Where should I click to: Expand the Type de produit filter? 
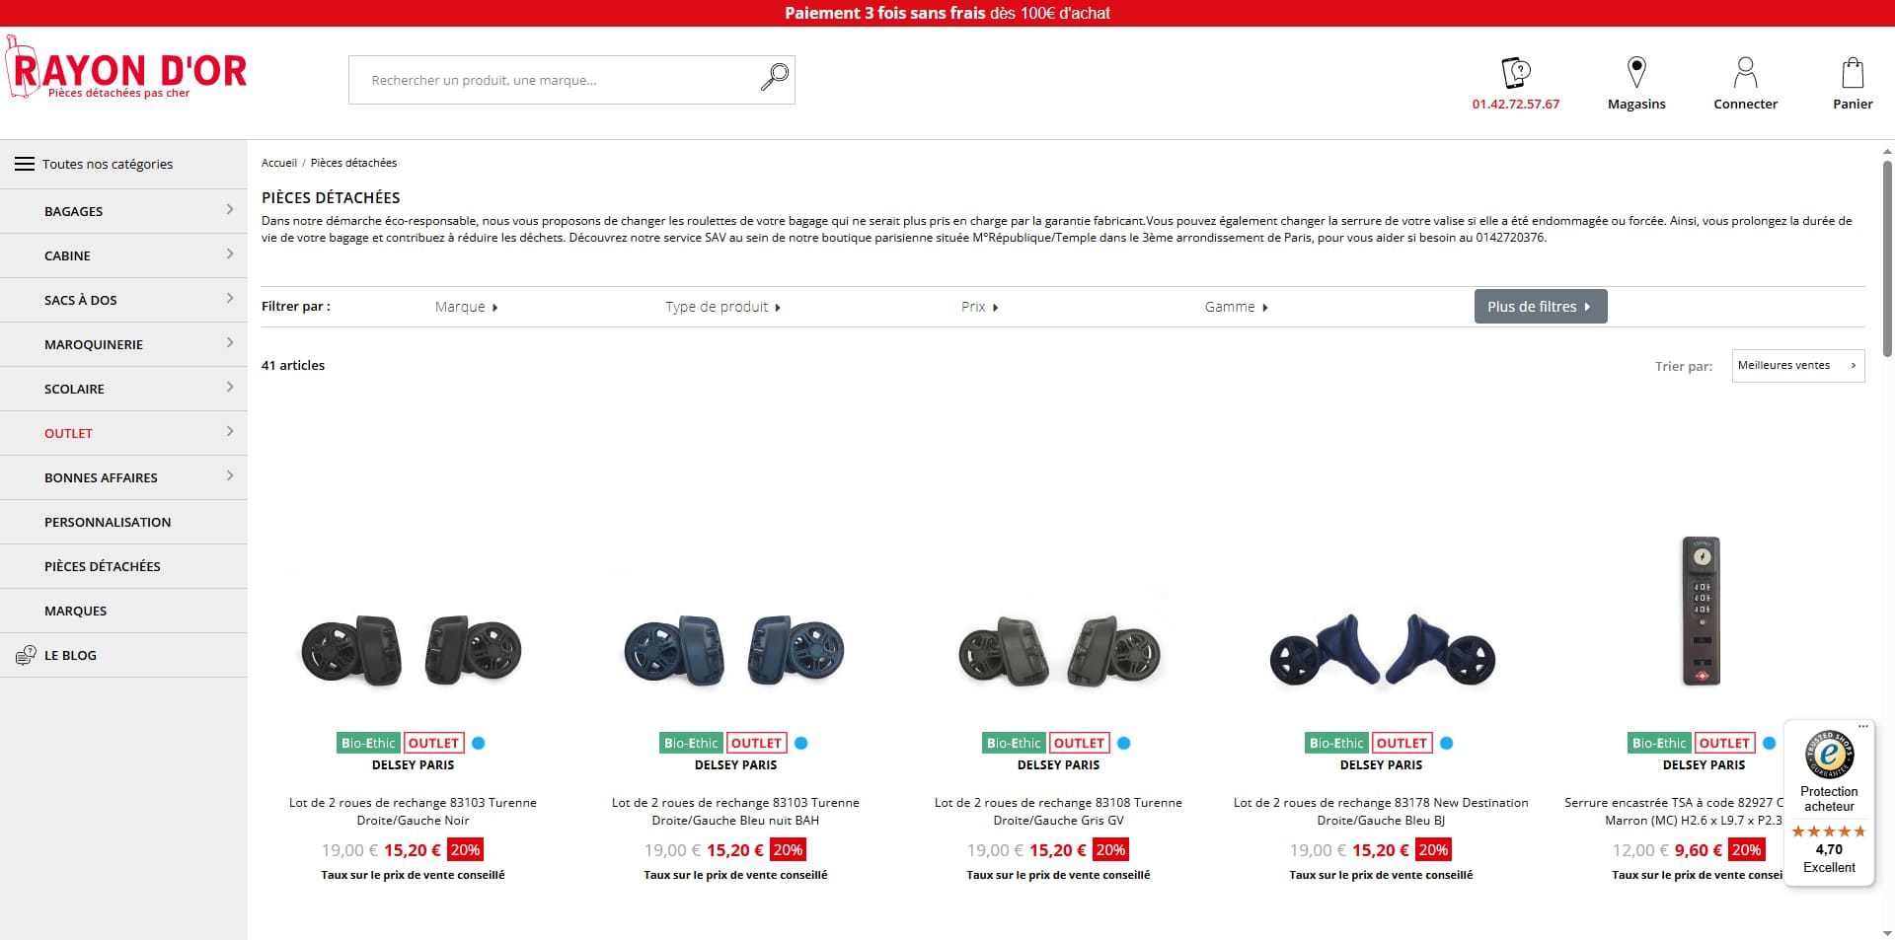(722, 307)
